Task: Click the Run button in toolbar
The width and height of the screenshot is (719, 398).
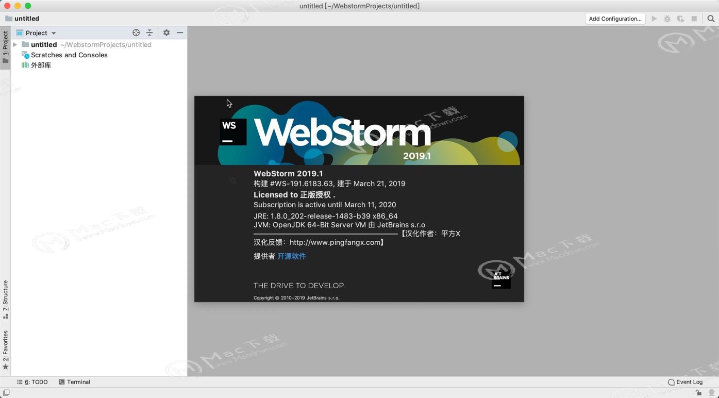Action: point(654,19)
